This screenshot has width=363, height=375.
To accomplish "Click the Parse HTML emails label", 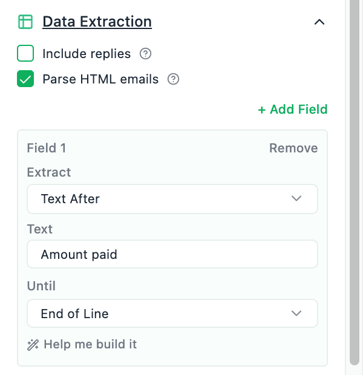I will click(x=100, y=79).
